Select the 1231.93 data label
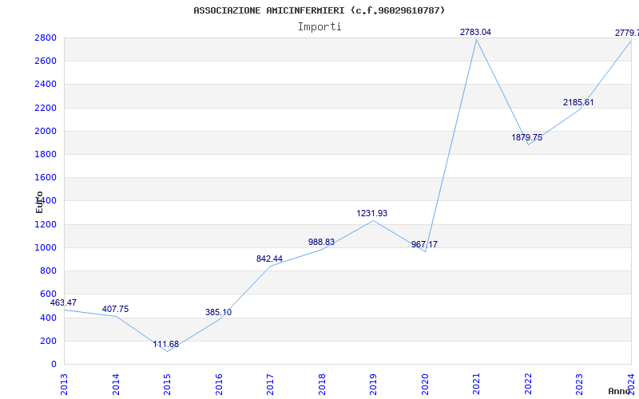The width and height of the screenshot is (639, 399). [x=372, y=213]
